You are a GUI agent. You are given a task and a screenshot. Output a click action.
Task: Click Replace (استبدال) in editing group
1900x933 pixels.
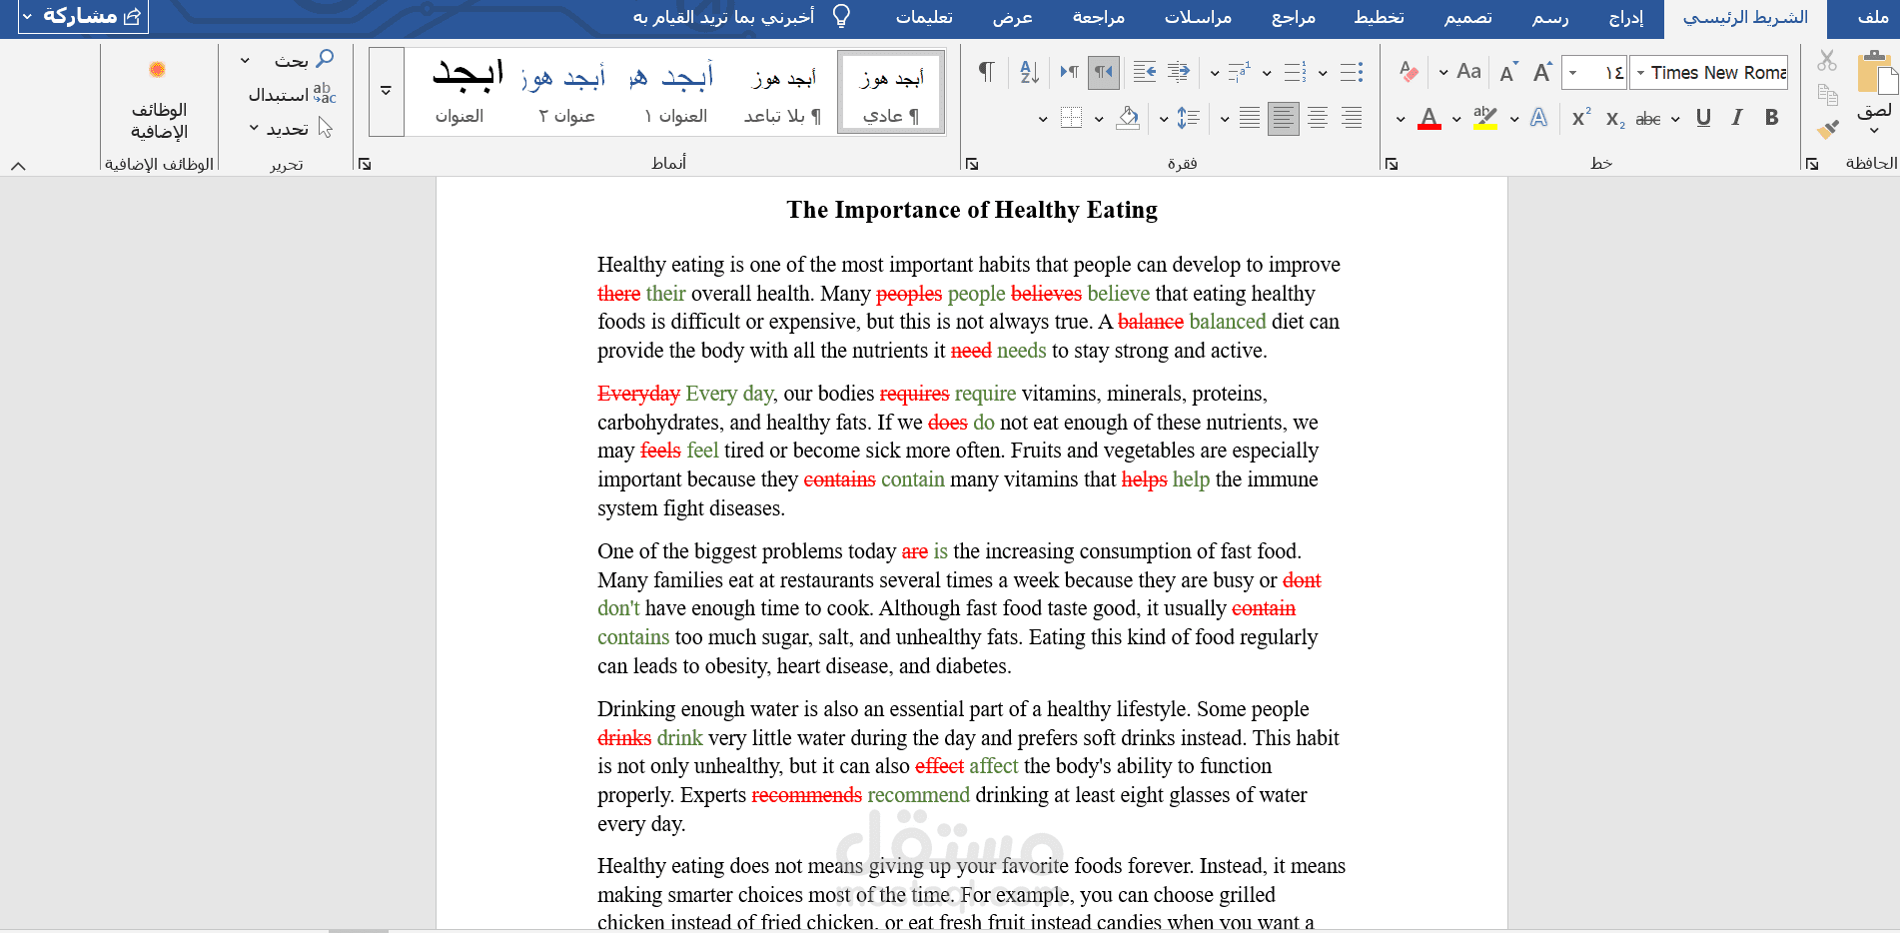[292, 94]
